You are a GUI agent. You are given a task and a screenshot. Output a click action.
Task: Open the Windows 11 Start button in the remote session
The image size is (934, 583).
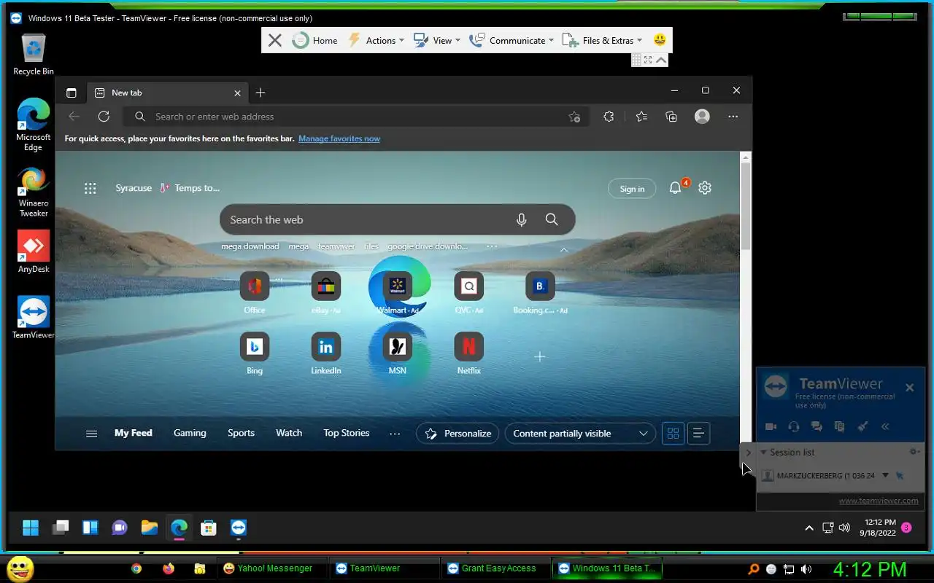[x=31, y=528]
